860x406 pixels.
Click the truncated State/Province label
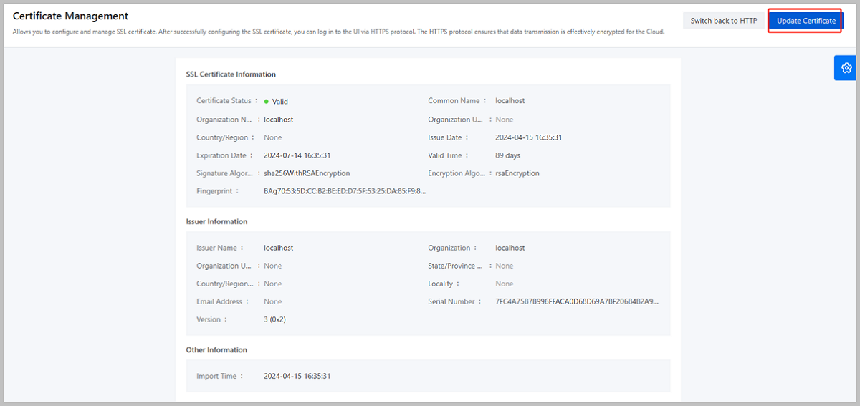[455, 266]
